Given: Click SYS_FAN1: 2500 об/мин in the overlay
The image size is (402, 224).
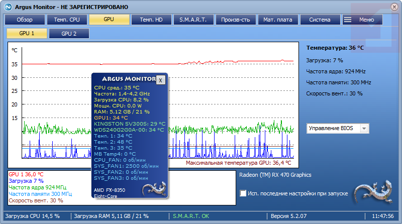Looking at the screenshot, I should (x=126, y=166).
